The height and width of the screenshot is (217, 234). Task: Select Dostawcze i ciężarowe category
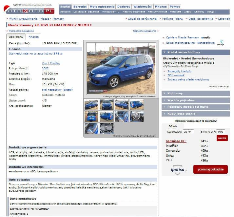pos(87,12)
